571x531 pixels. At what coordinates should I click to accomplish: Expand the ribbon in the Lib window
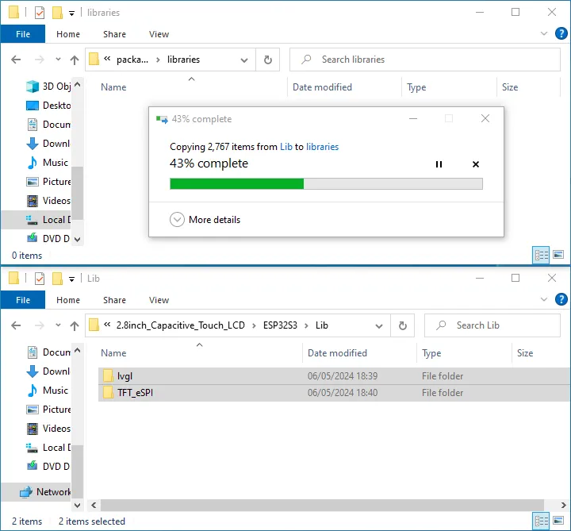544,299
